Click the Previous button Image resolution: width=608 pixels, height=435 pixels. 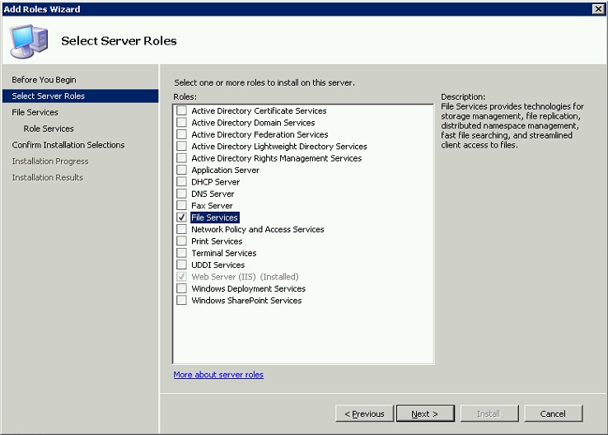364,414
